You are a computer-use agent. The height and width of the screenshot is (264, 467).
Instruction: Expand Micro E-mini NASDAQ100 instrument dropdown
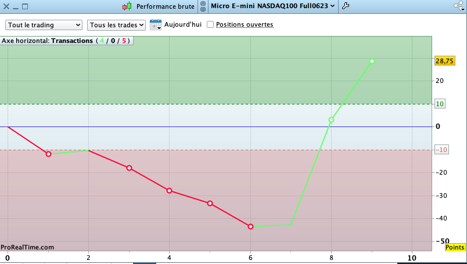273,6
